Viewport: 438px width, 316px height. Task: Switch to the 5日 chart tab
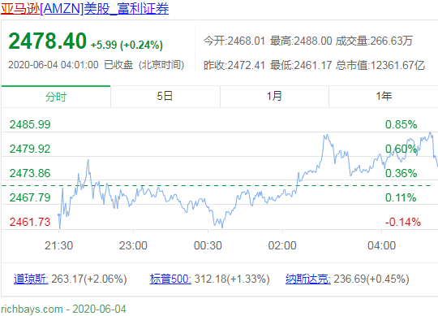tap(165, 97)
